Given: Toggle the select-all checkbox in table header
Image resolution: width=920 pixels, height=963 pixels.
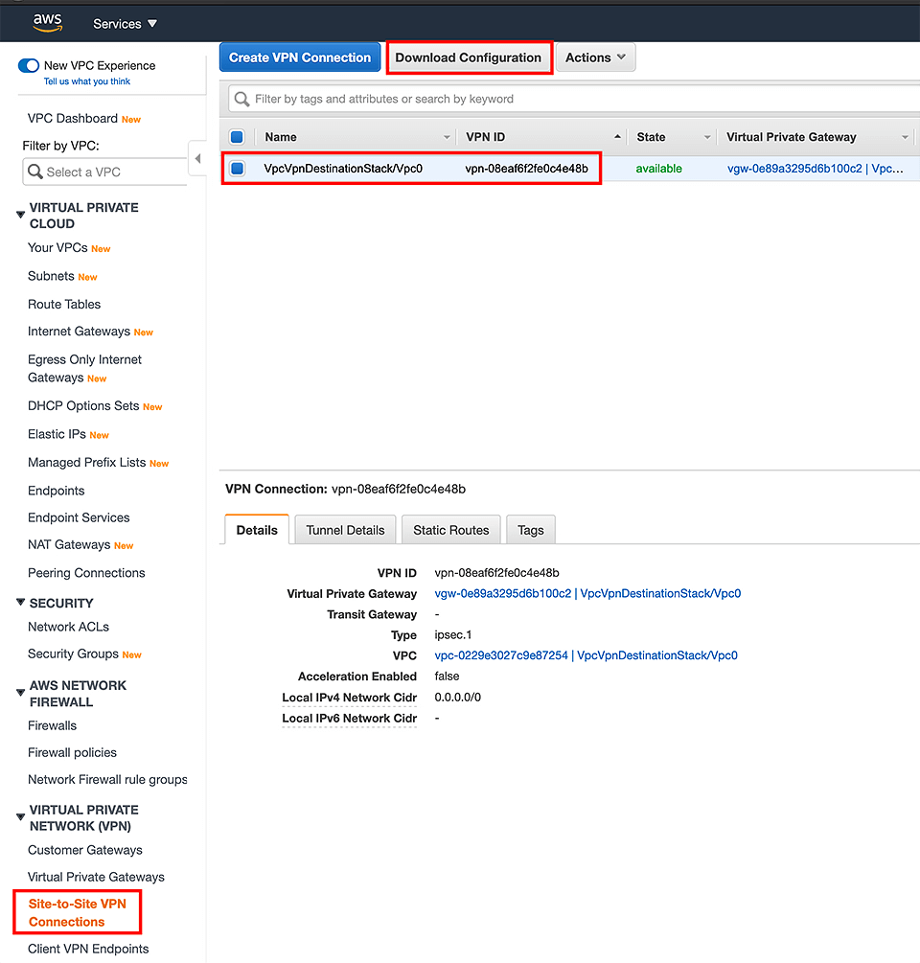Looking at the screenshot, I should (x=237, y=136).
